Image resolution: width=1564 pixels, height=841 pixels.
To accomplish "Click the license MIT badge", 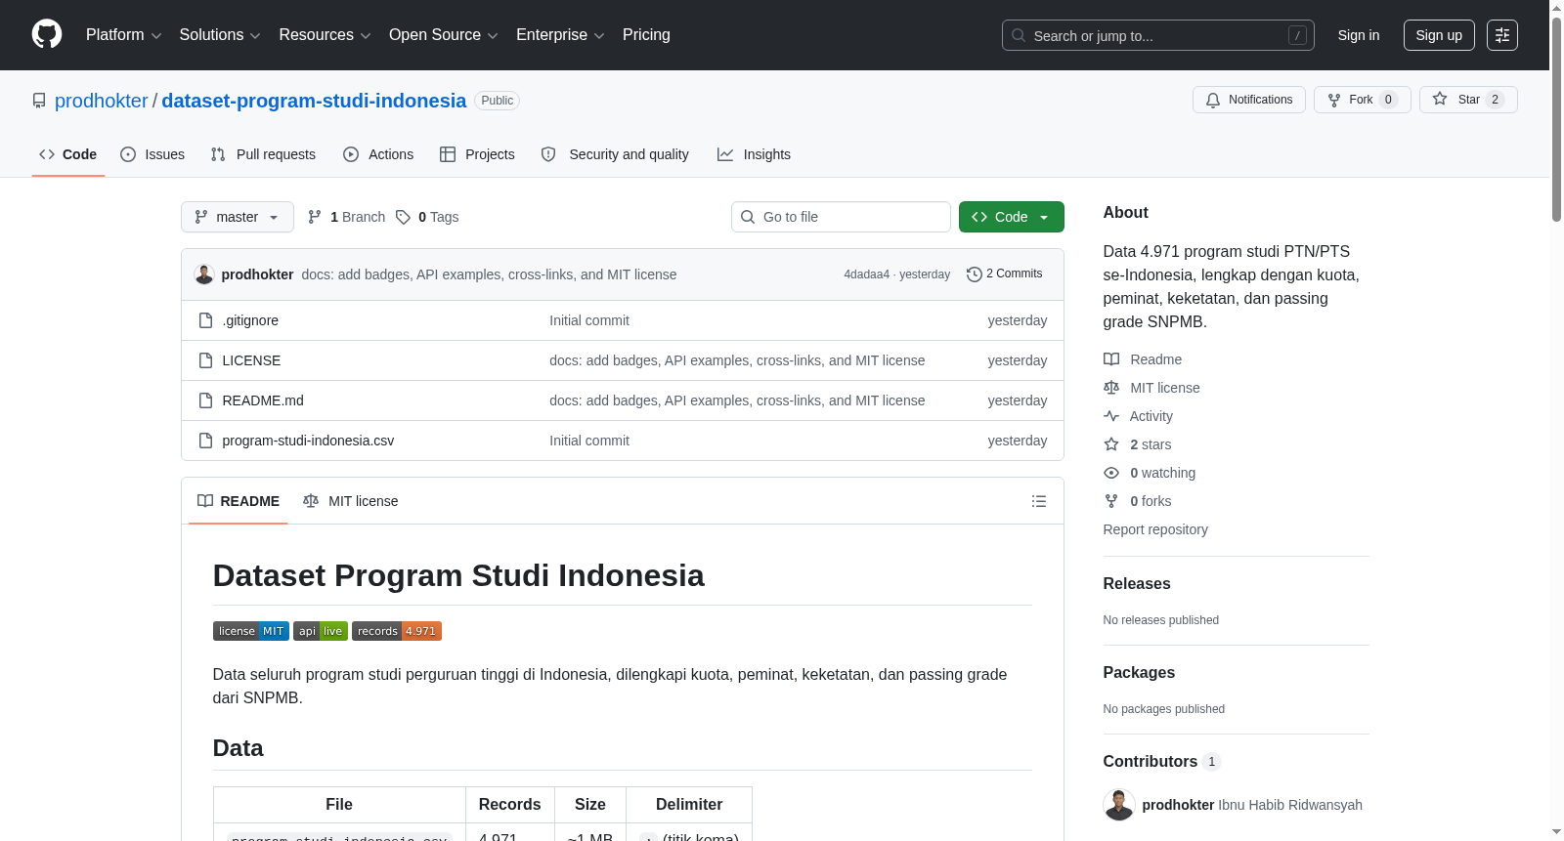I will [x=251, y=631].
